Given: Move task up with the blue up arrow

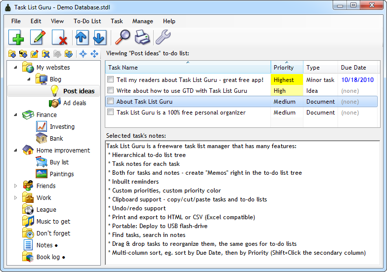Looking at the screenshot, I should tap(81, 38).
